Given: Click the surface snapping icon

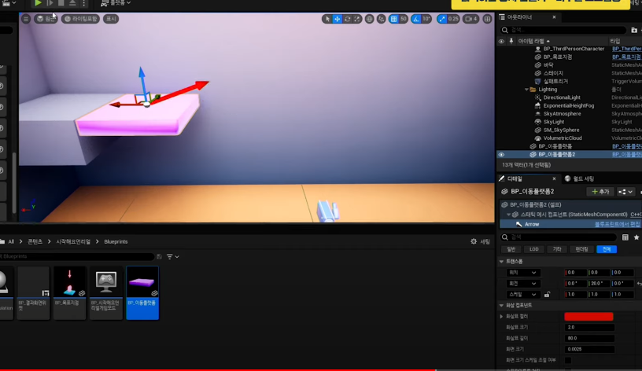Looking at the screenshot, I should pos(381,19).
